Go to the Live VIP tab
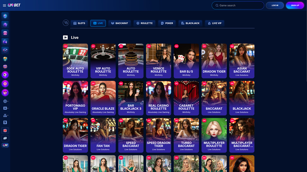 (215, 23)
